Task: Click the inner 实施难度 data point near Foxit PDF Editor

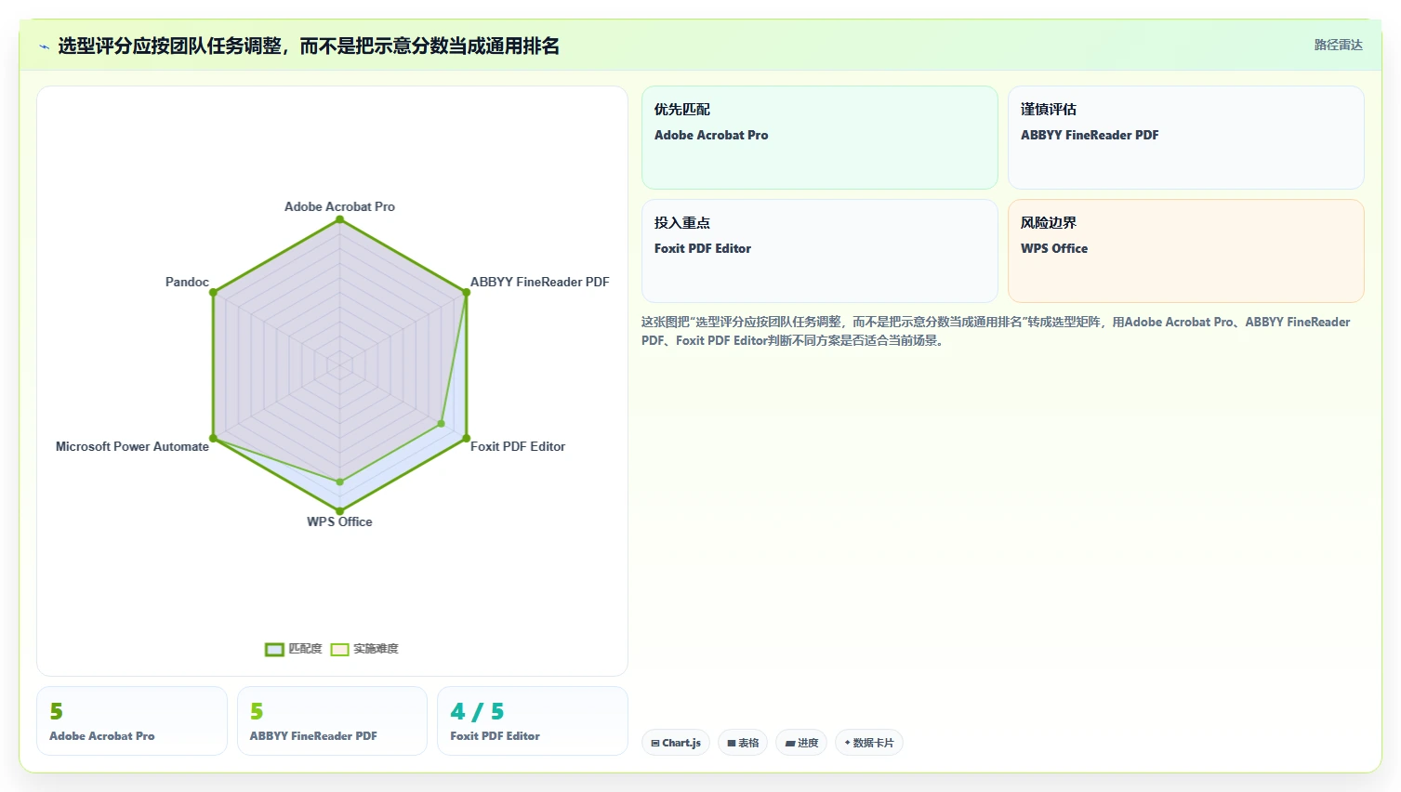Action: tap(441, 424)
